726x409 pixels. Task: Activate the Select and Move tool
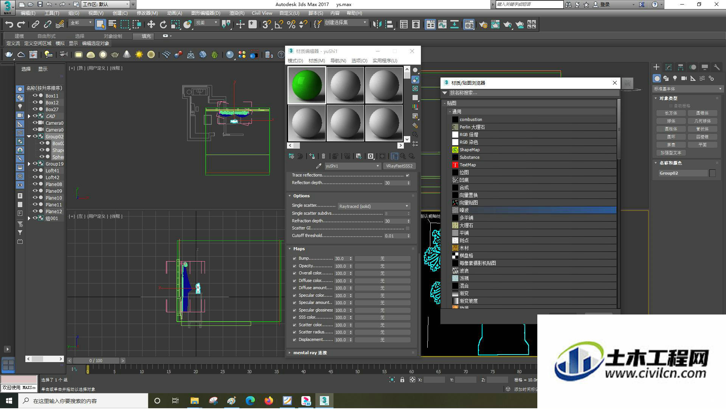[151, 25]
